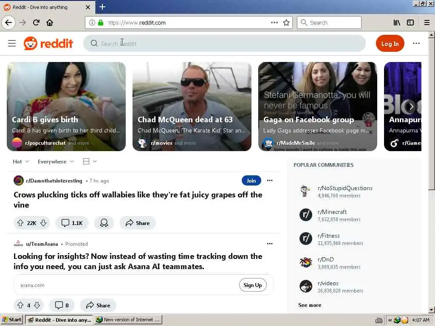Share the crows post
The image size is (435, 326).
tap(138, 223)
